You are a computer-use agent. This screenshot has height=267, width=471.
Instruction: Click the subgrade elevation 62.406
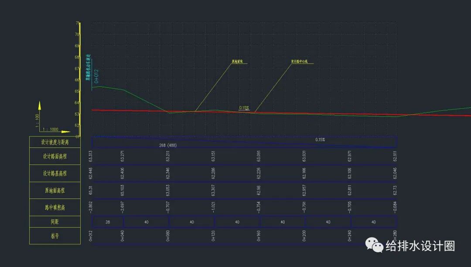122,173
